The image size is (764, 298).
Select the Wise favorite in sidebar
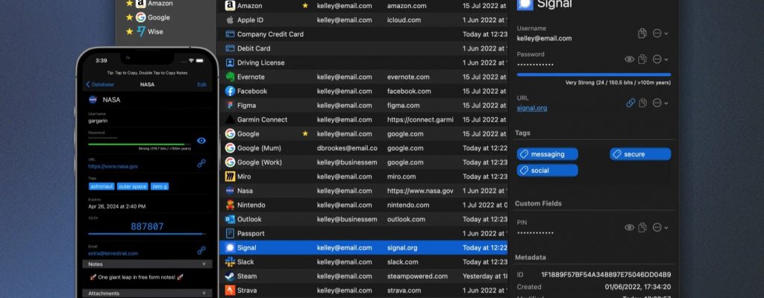[155, 31]
